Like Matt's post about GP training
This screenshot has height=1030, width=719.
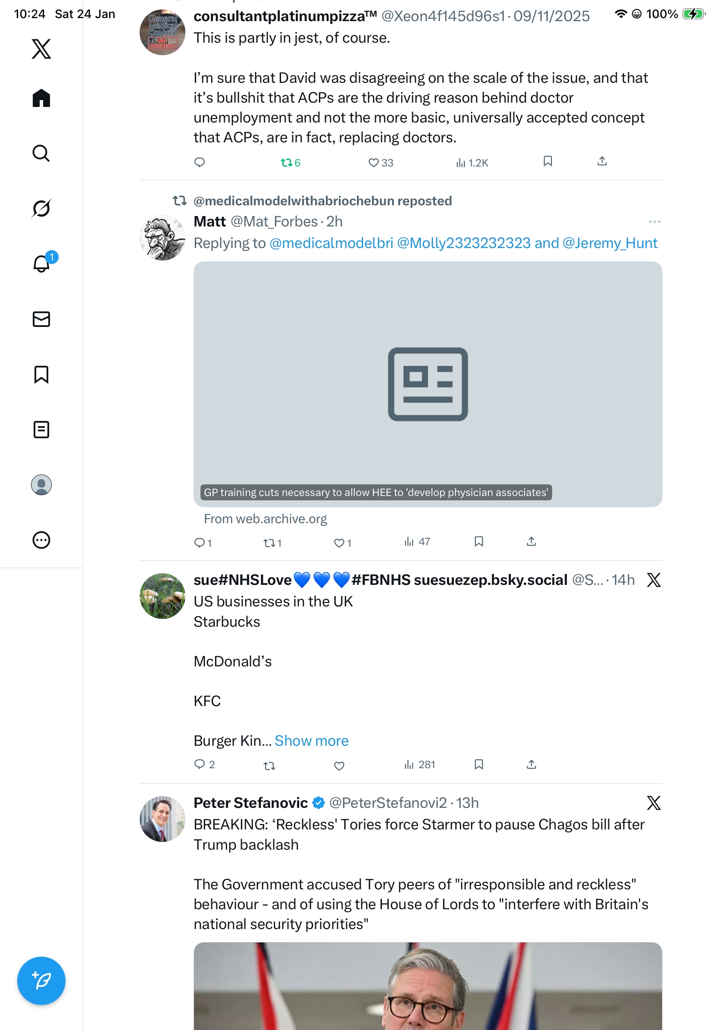[339, 543]
